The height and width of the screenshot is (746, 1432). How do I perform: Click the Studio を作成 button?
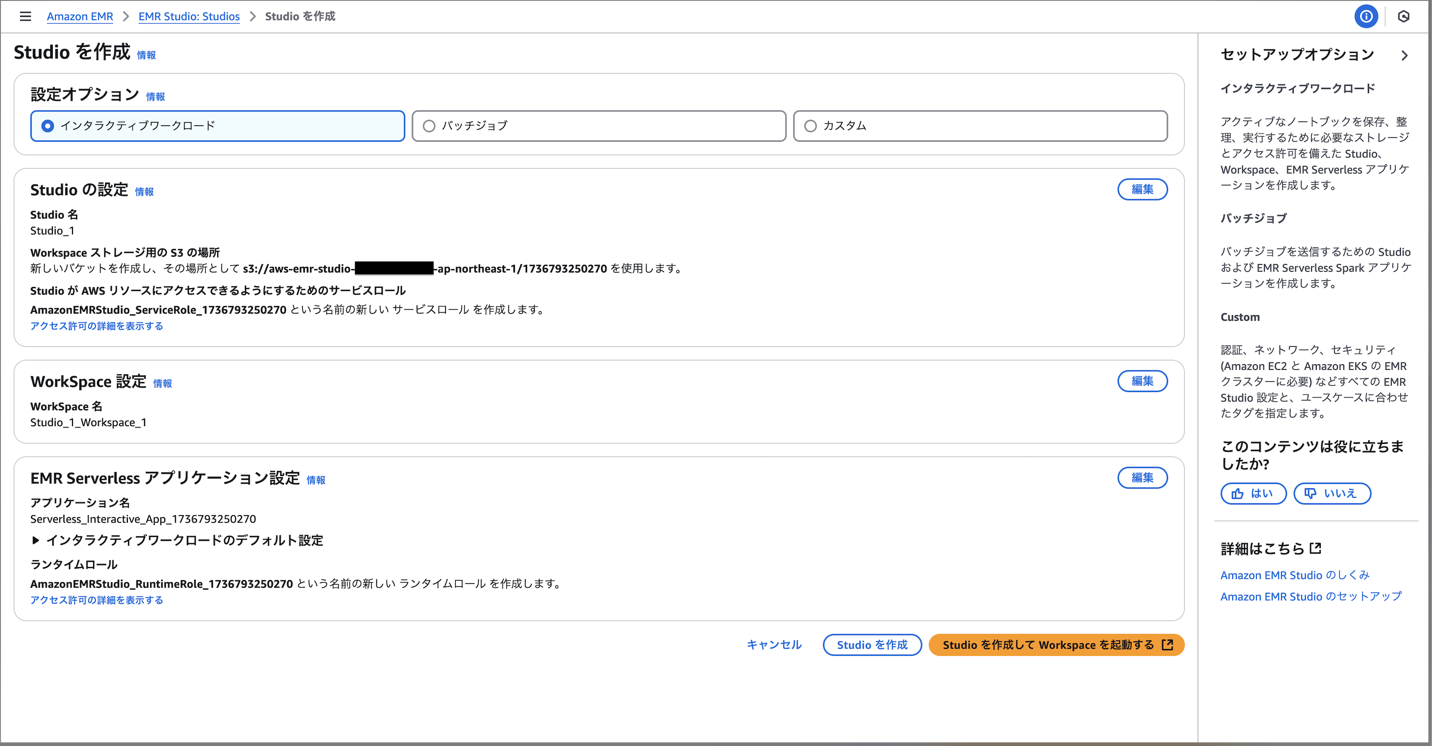[x=872, y=645]
